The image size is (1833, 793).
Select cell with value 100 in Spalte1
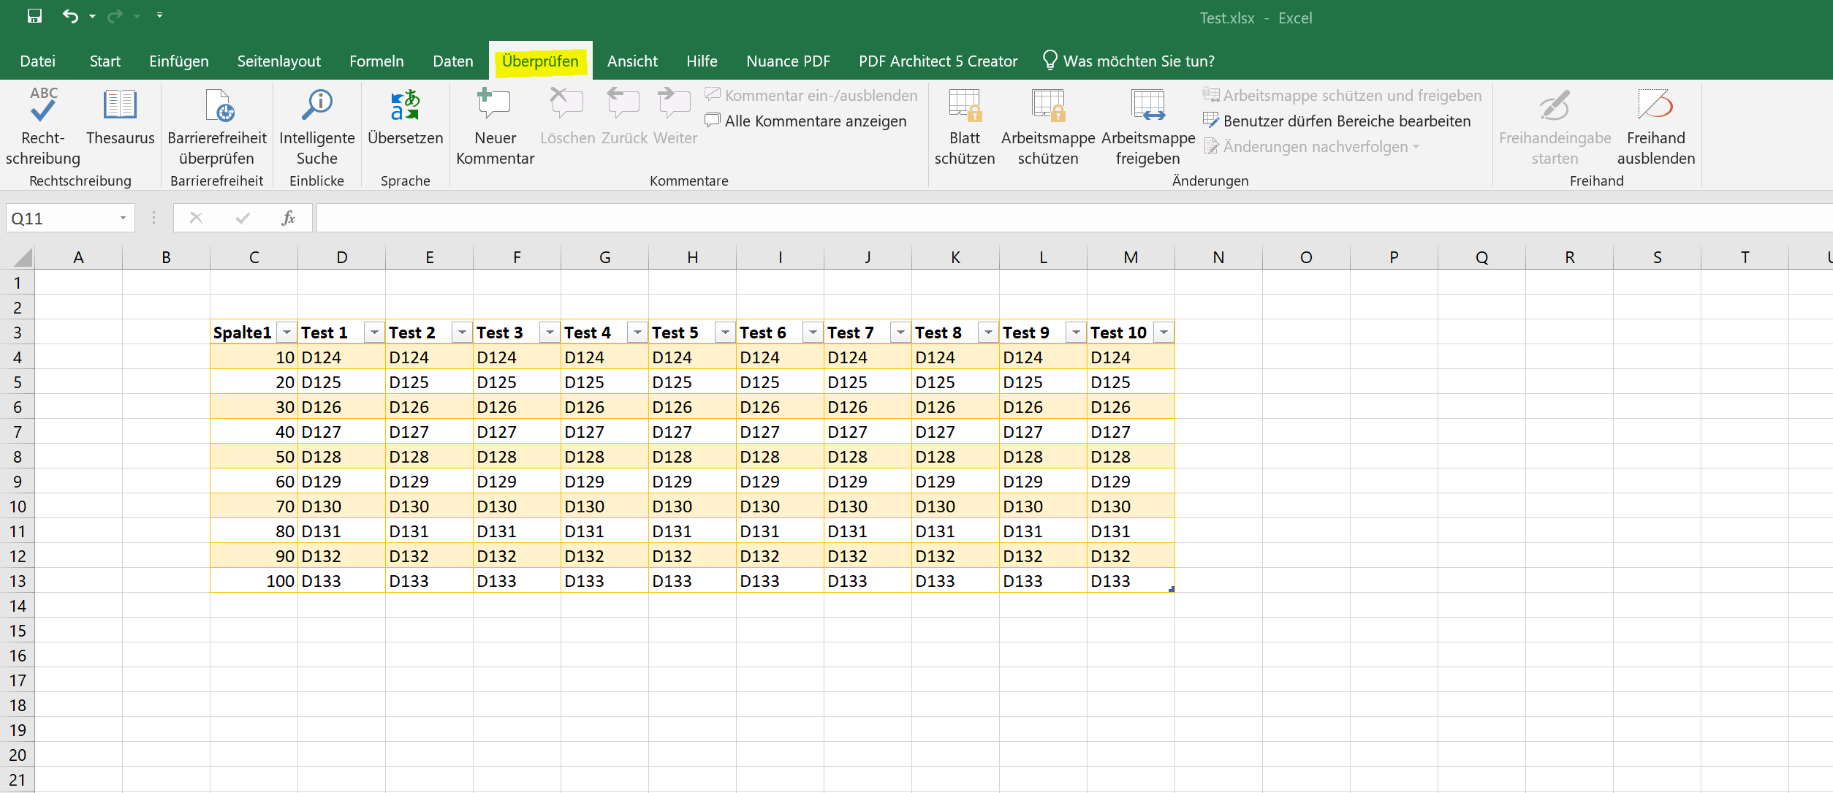pyautogui.click(x=254, y=581)
